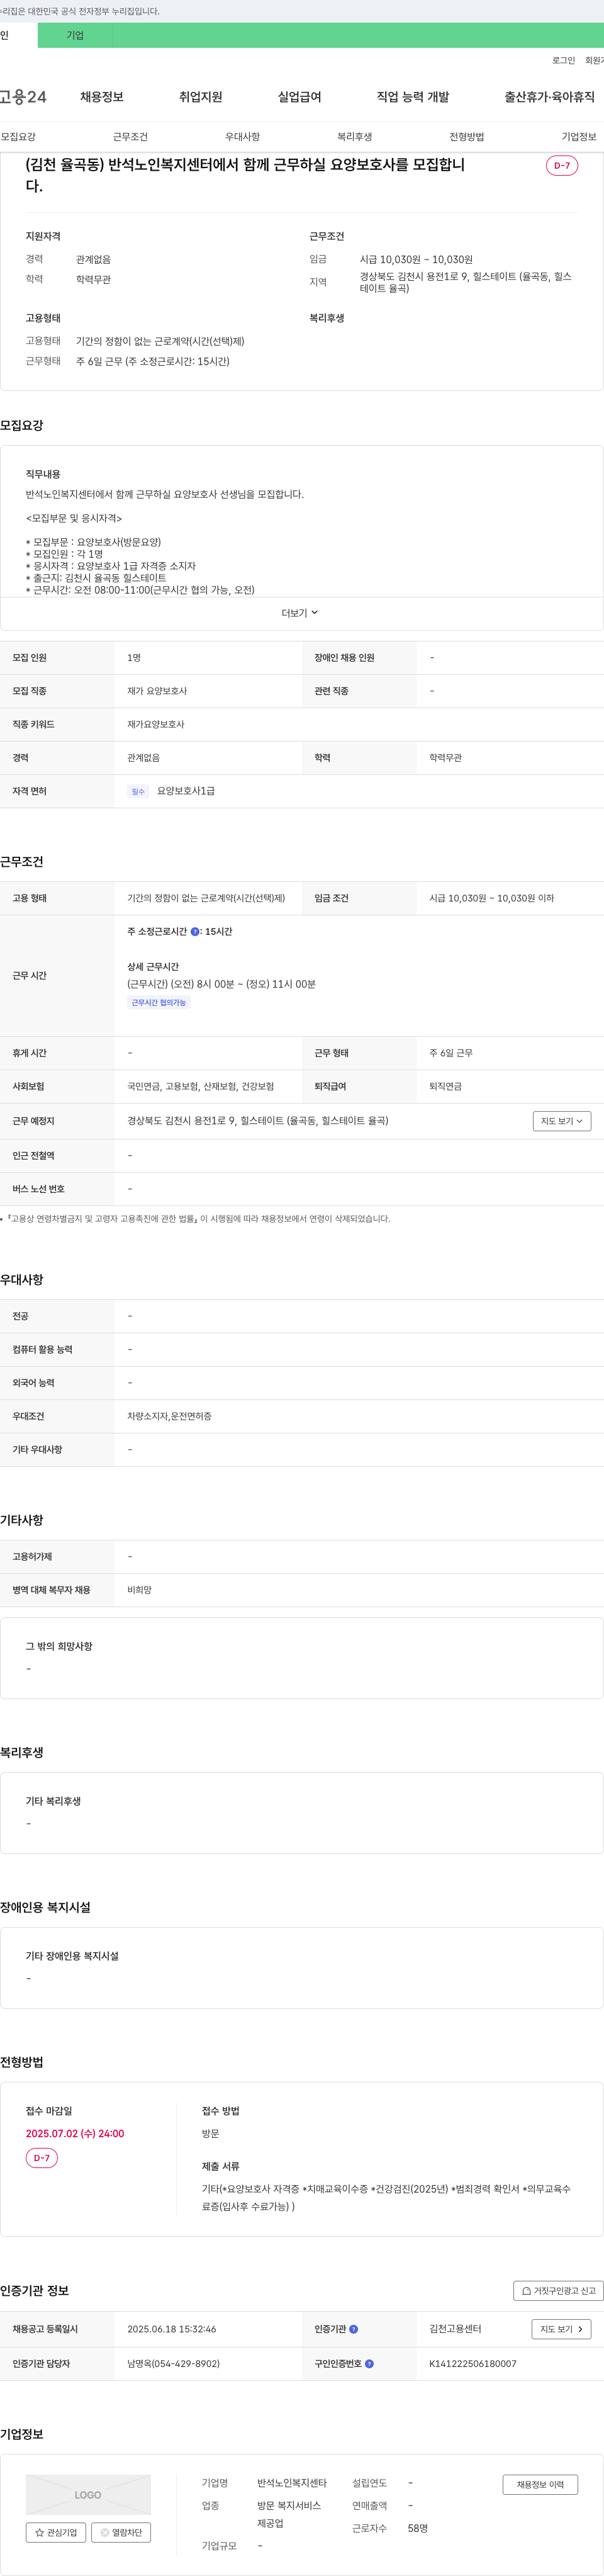Open 채용정보 이력 history button
This screenshot has width=604, height=2576.
click(540, 2484)
